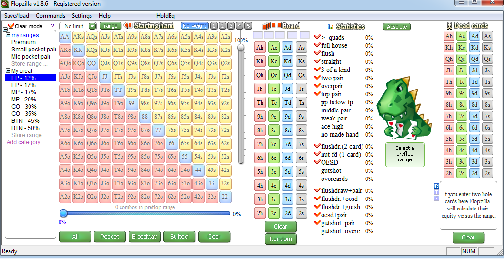Click the Pocket pairs button
504x259 pixels.
coord(110,237)
